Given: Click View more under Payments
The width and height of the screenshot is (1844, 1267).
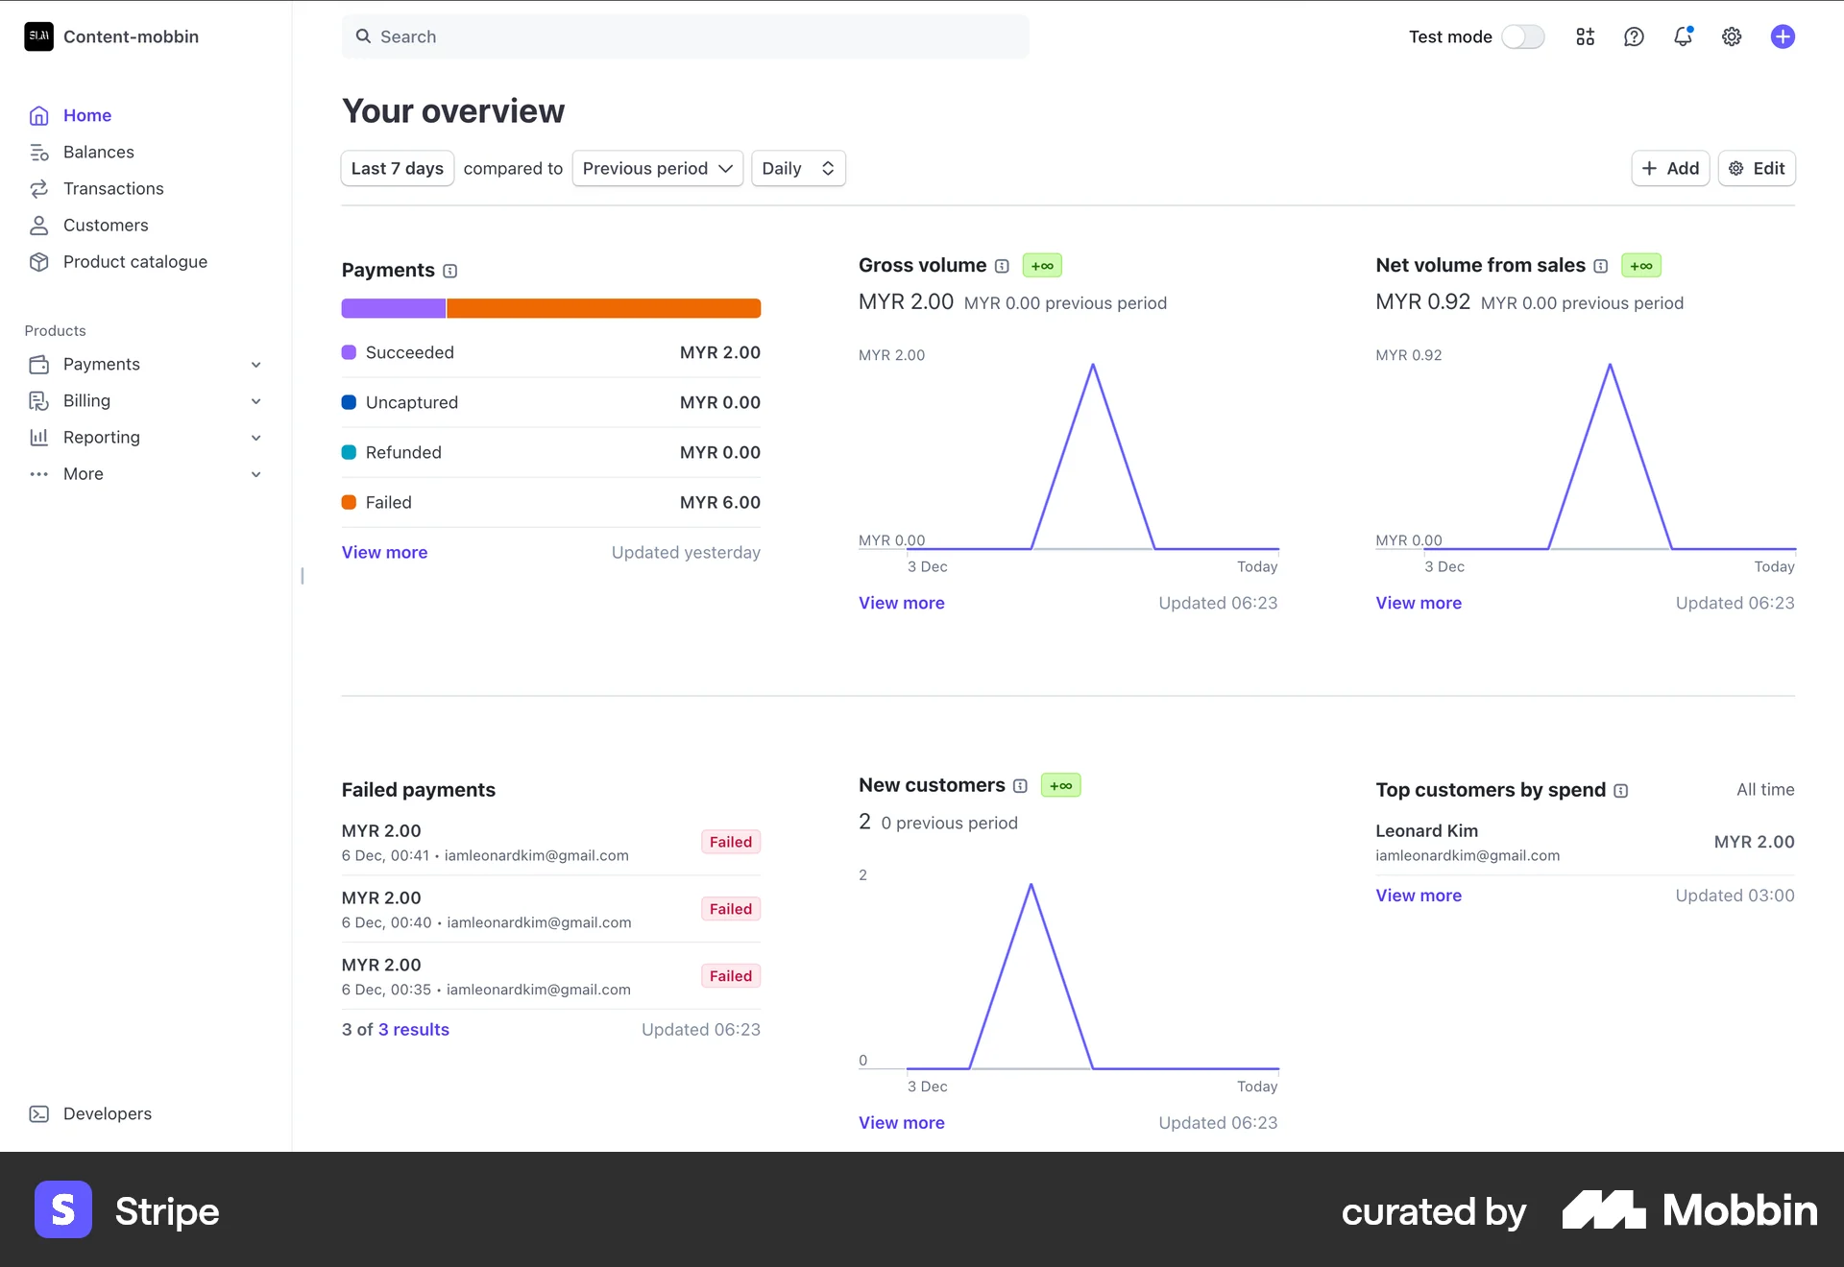Looking at the screenshot, I should [384, 552].
